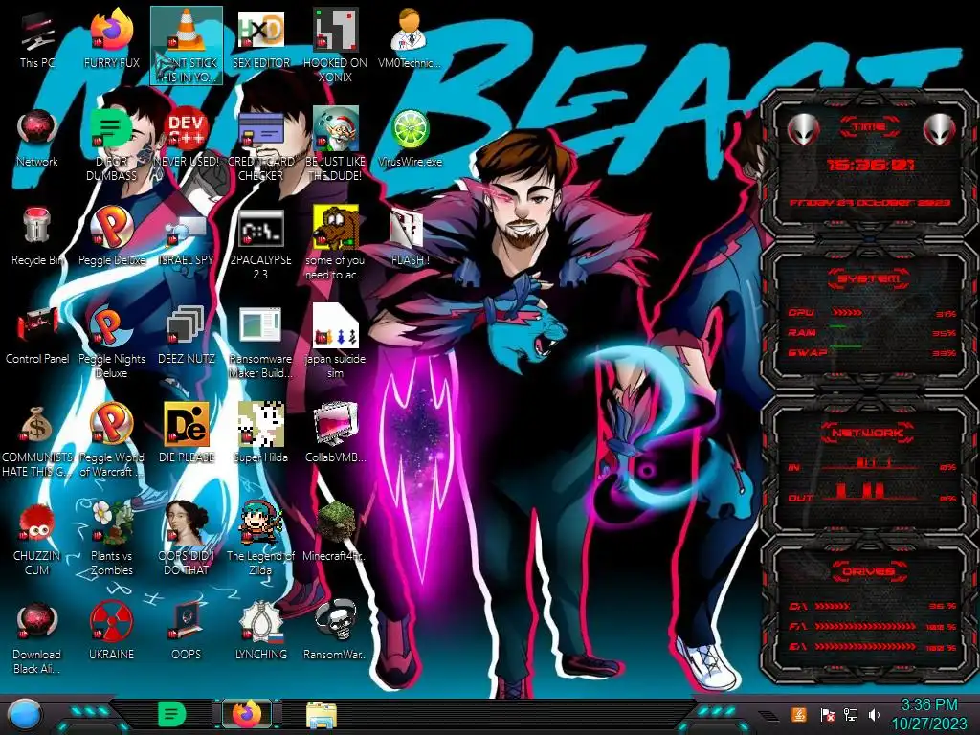Screen dimensions: 980x735
Task: Open the FLASH ! desktop icon
Action: pyautogui.click(x=407, y=229)
